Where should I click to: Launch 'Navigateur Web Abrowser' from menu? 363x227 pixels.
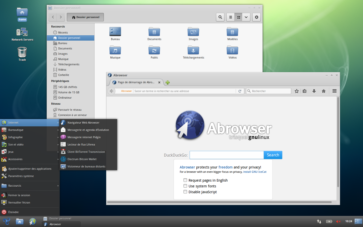(x=88, y=123)
